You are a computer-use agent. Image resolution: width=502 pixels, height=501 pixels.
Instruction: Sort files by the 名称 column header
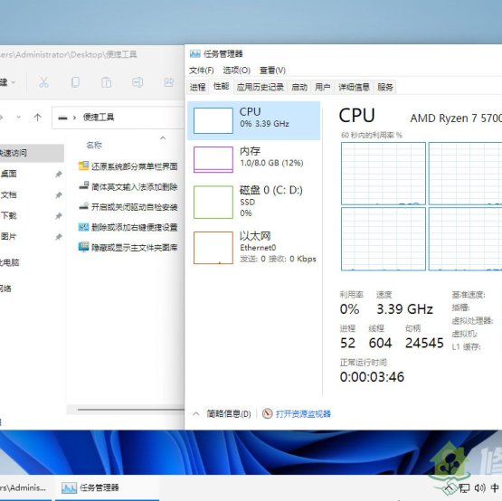coord(94,145)
